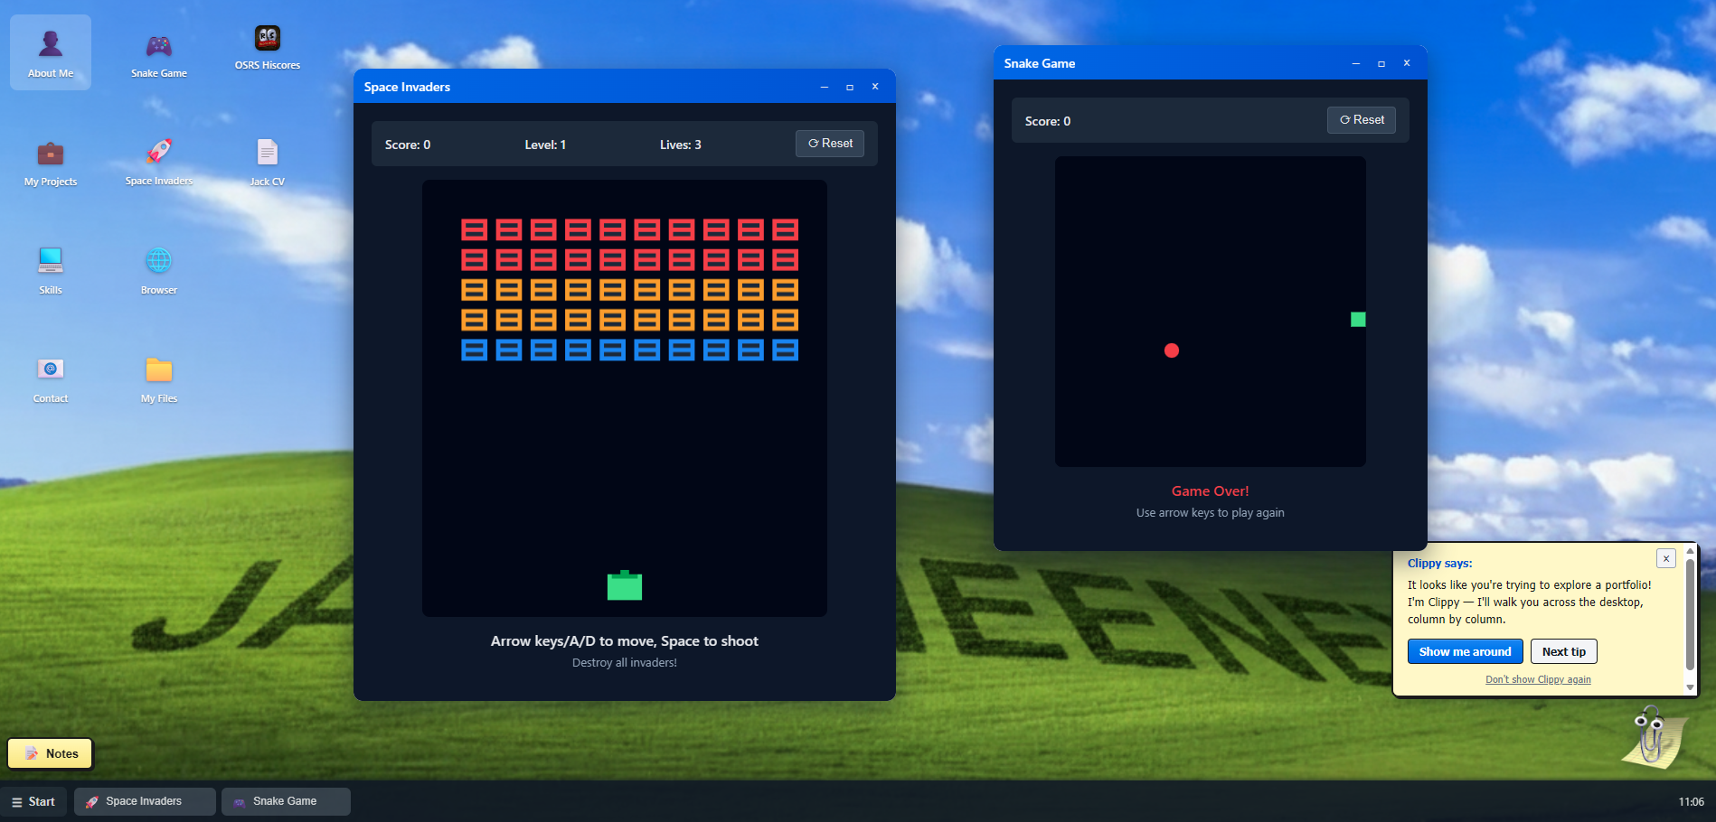Click Next tip in Clippy popup
Screen dimensions: 1716x822
1564,651
